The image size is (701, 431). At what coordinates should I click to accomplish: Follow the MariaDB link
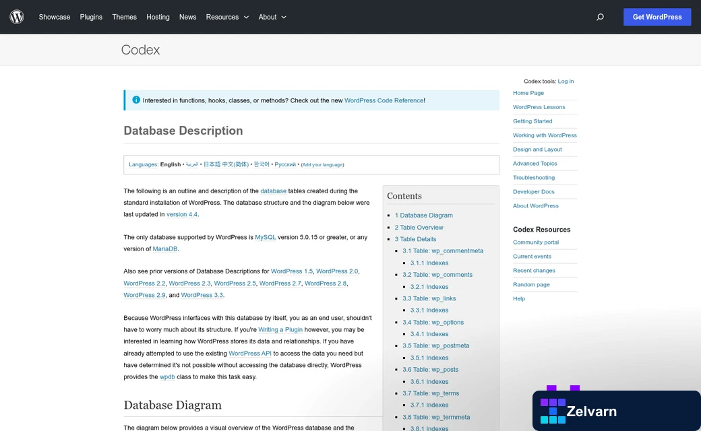(165, 248)
